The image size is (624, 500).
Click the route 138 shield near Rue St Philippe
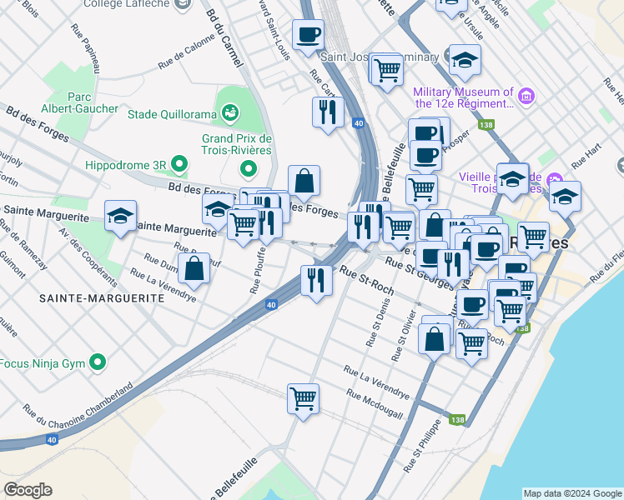(457, 420)
